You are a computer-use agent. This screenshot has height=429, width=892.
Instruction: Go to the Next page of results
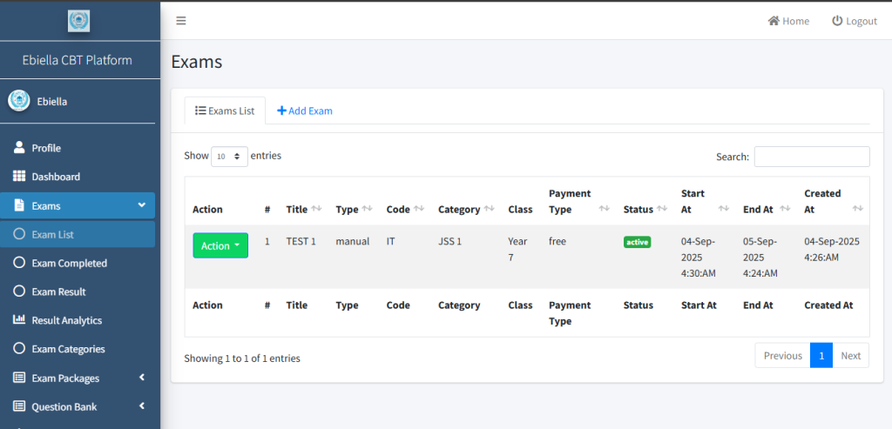click(850, 356)
